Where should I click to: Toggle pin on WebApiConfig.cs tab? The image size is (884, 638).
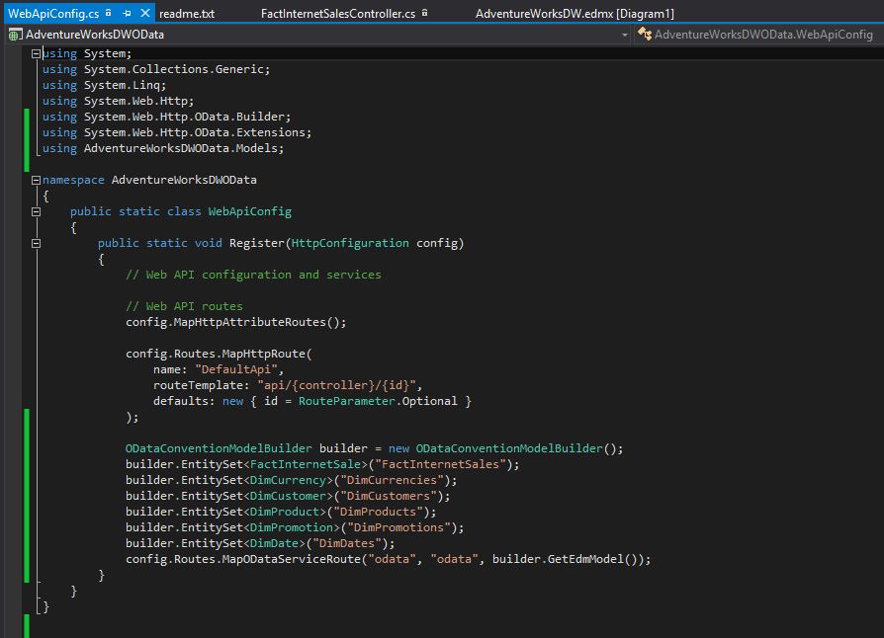pyautogui.click(x=128, y=13)
